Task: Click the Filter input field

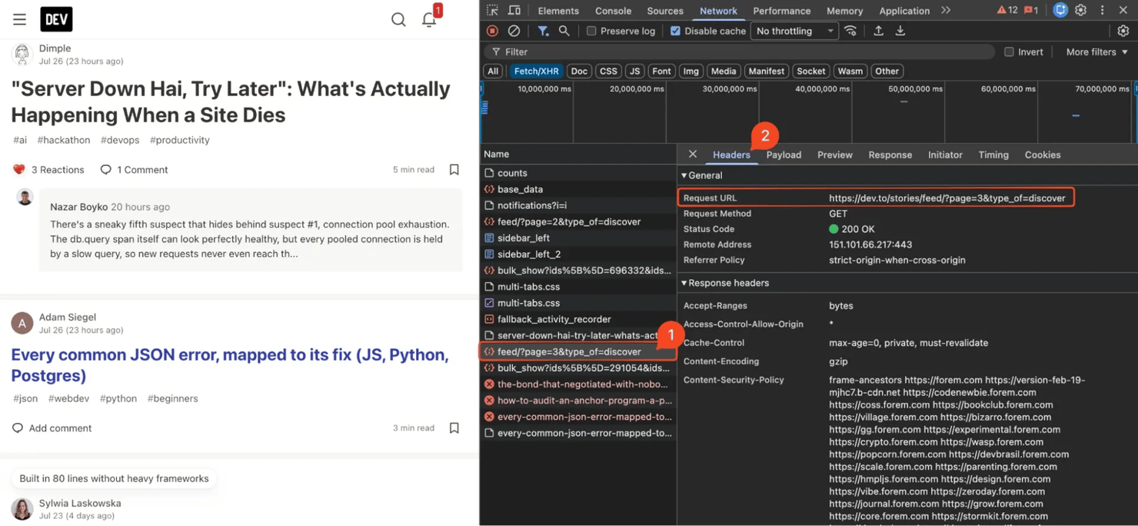Action: coord(740,52)
